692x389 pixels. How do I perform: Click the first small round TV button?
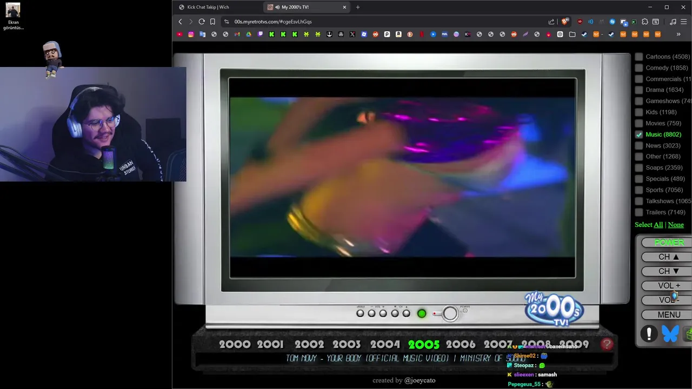coord(360,313)
